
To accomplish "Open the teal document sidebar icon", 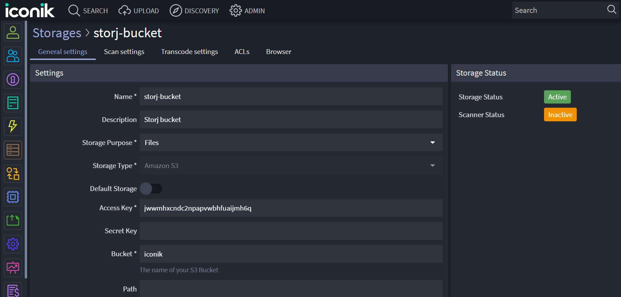I will click(x=13, y=103).
